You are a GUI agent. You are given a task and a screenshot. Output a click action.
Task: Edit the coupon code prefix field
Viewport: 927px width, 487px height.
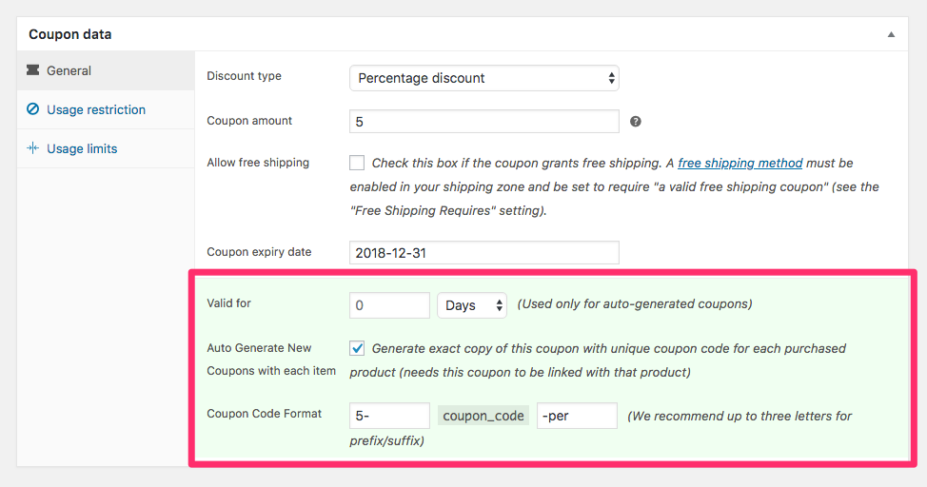pos(389,416)
